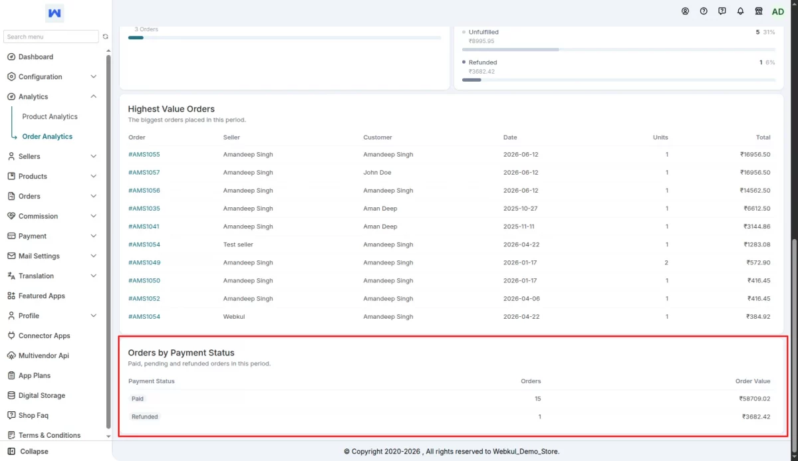798x461 pixels.
Task: Open order #AMS1035
Action: tap(144, 209)
